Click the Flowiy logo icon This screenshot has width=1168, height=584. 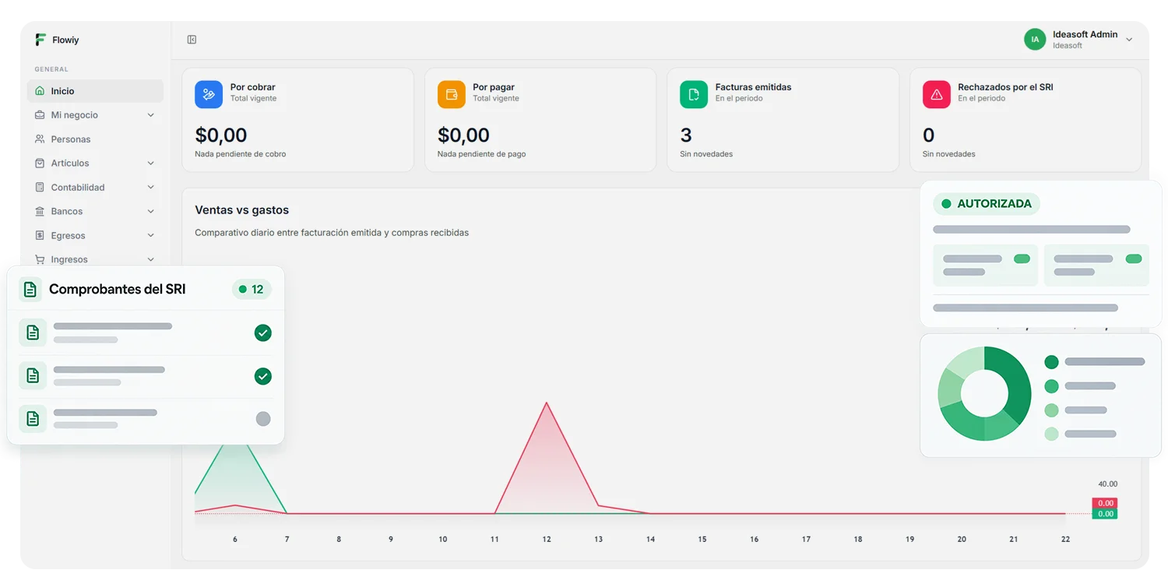pos(40,40)
